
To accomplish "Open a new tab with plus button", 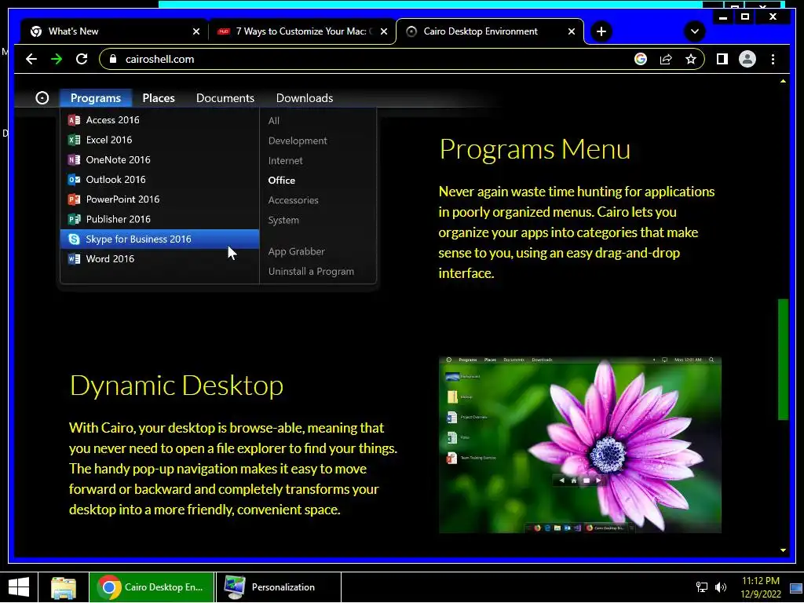I will (601, 31).
